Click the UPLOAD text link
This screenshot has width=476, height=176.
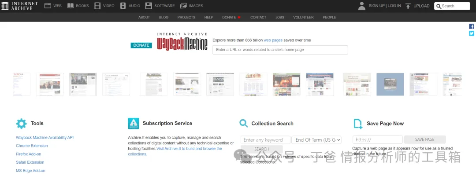coord(422,6)
